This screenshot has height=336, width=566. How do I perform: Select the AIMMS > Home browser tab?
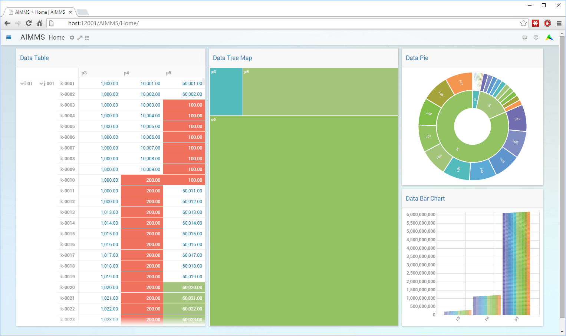[40, 12]
